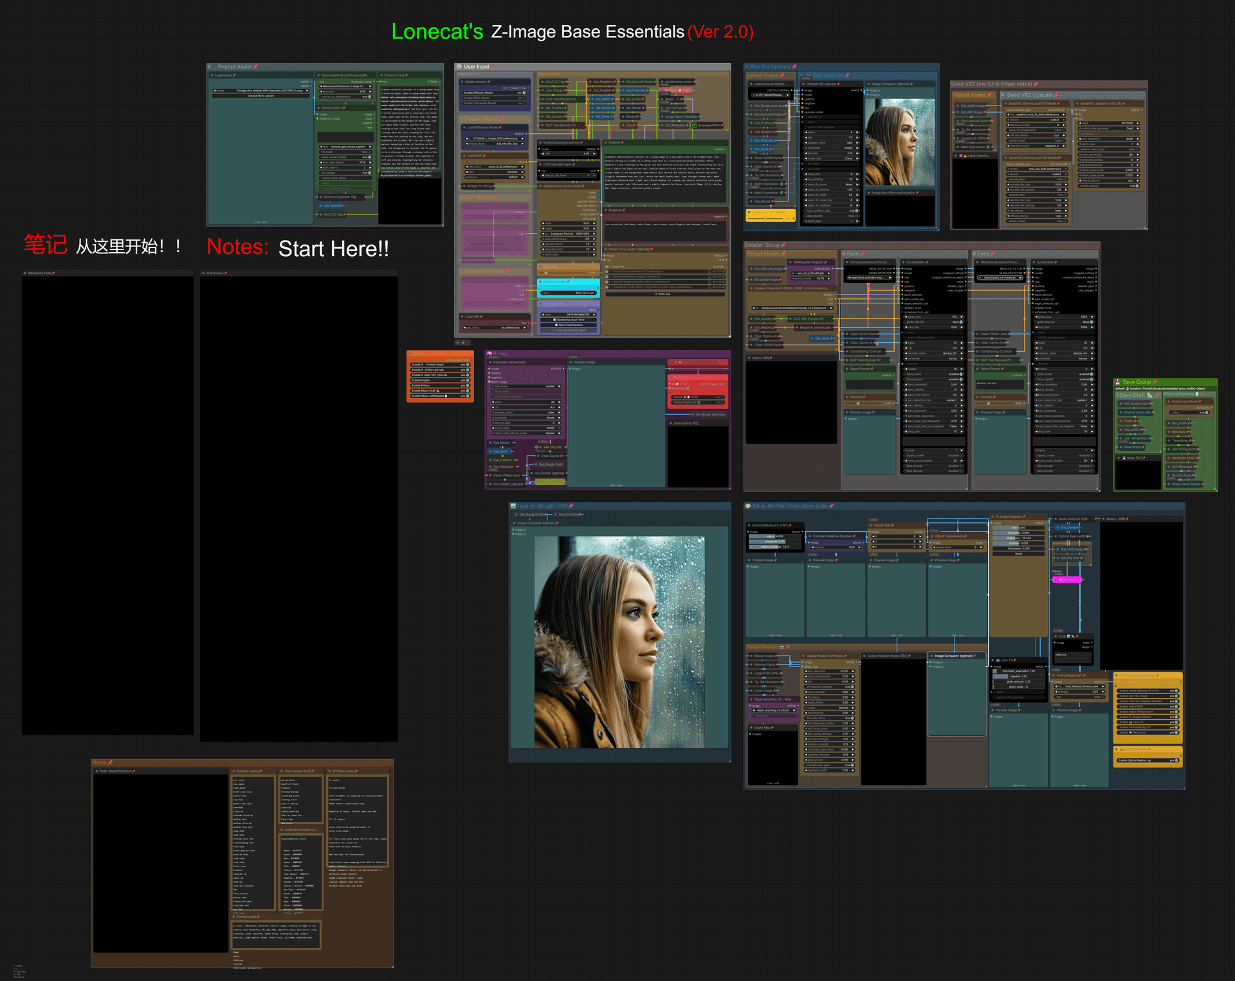Image resolution: width=1235 pixels, height=981 pixels.
Task: Click the pin icon on Detailer Group title
Action: (783, 245)
